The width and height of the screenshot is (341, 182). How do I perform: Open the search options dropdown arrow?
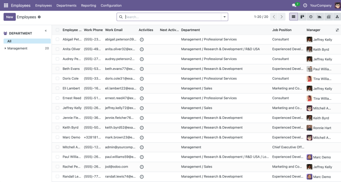pyautogui.click(x=224, y=17)
